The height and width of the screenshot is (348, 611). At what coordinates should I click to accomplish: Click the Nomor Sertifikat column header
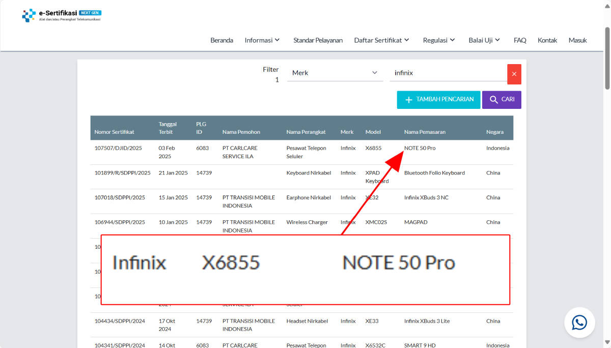point(115,132)
